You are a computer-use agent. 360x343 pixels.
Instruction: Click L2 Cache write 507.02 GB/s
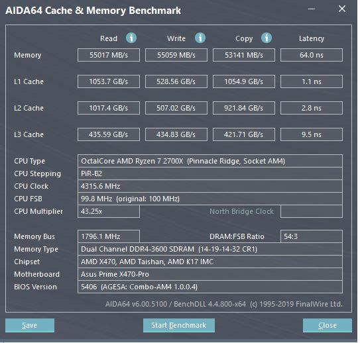pos(176,108)
